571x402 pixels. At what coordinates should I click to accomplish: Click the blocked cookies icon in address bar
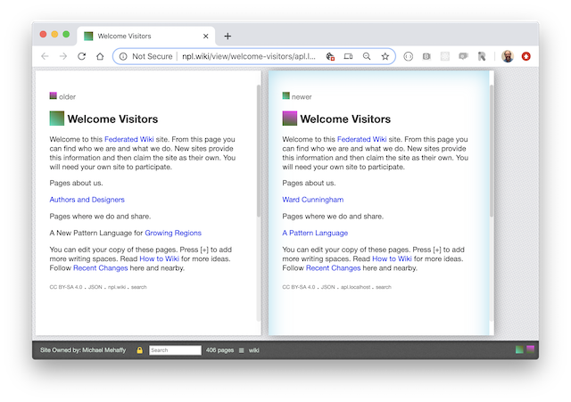330,56
